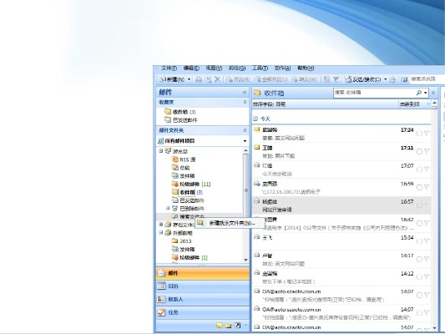
Task: Collapse the top mailbox node in the folder tree
Action: pos(161,151)
